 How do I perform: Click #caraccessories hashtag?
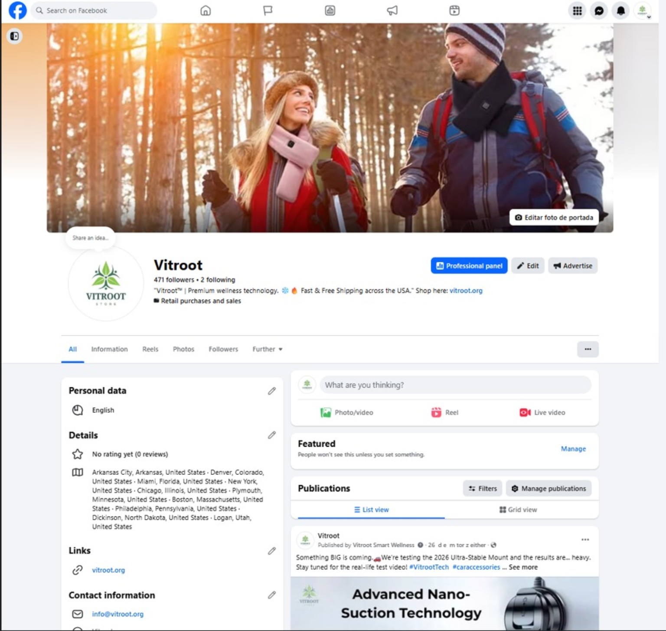(x=476, y=567)
